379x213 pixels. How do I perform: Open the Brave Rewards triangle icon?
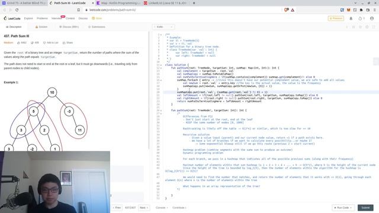pyautogui.click(x=293, y=10)
